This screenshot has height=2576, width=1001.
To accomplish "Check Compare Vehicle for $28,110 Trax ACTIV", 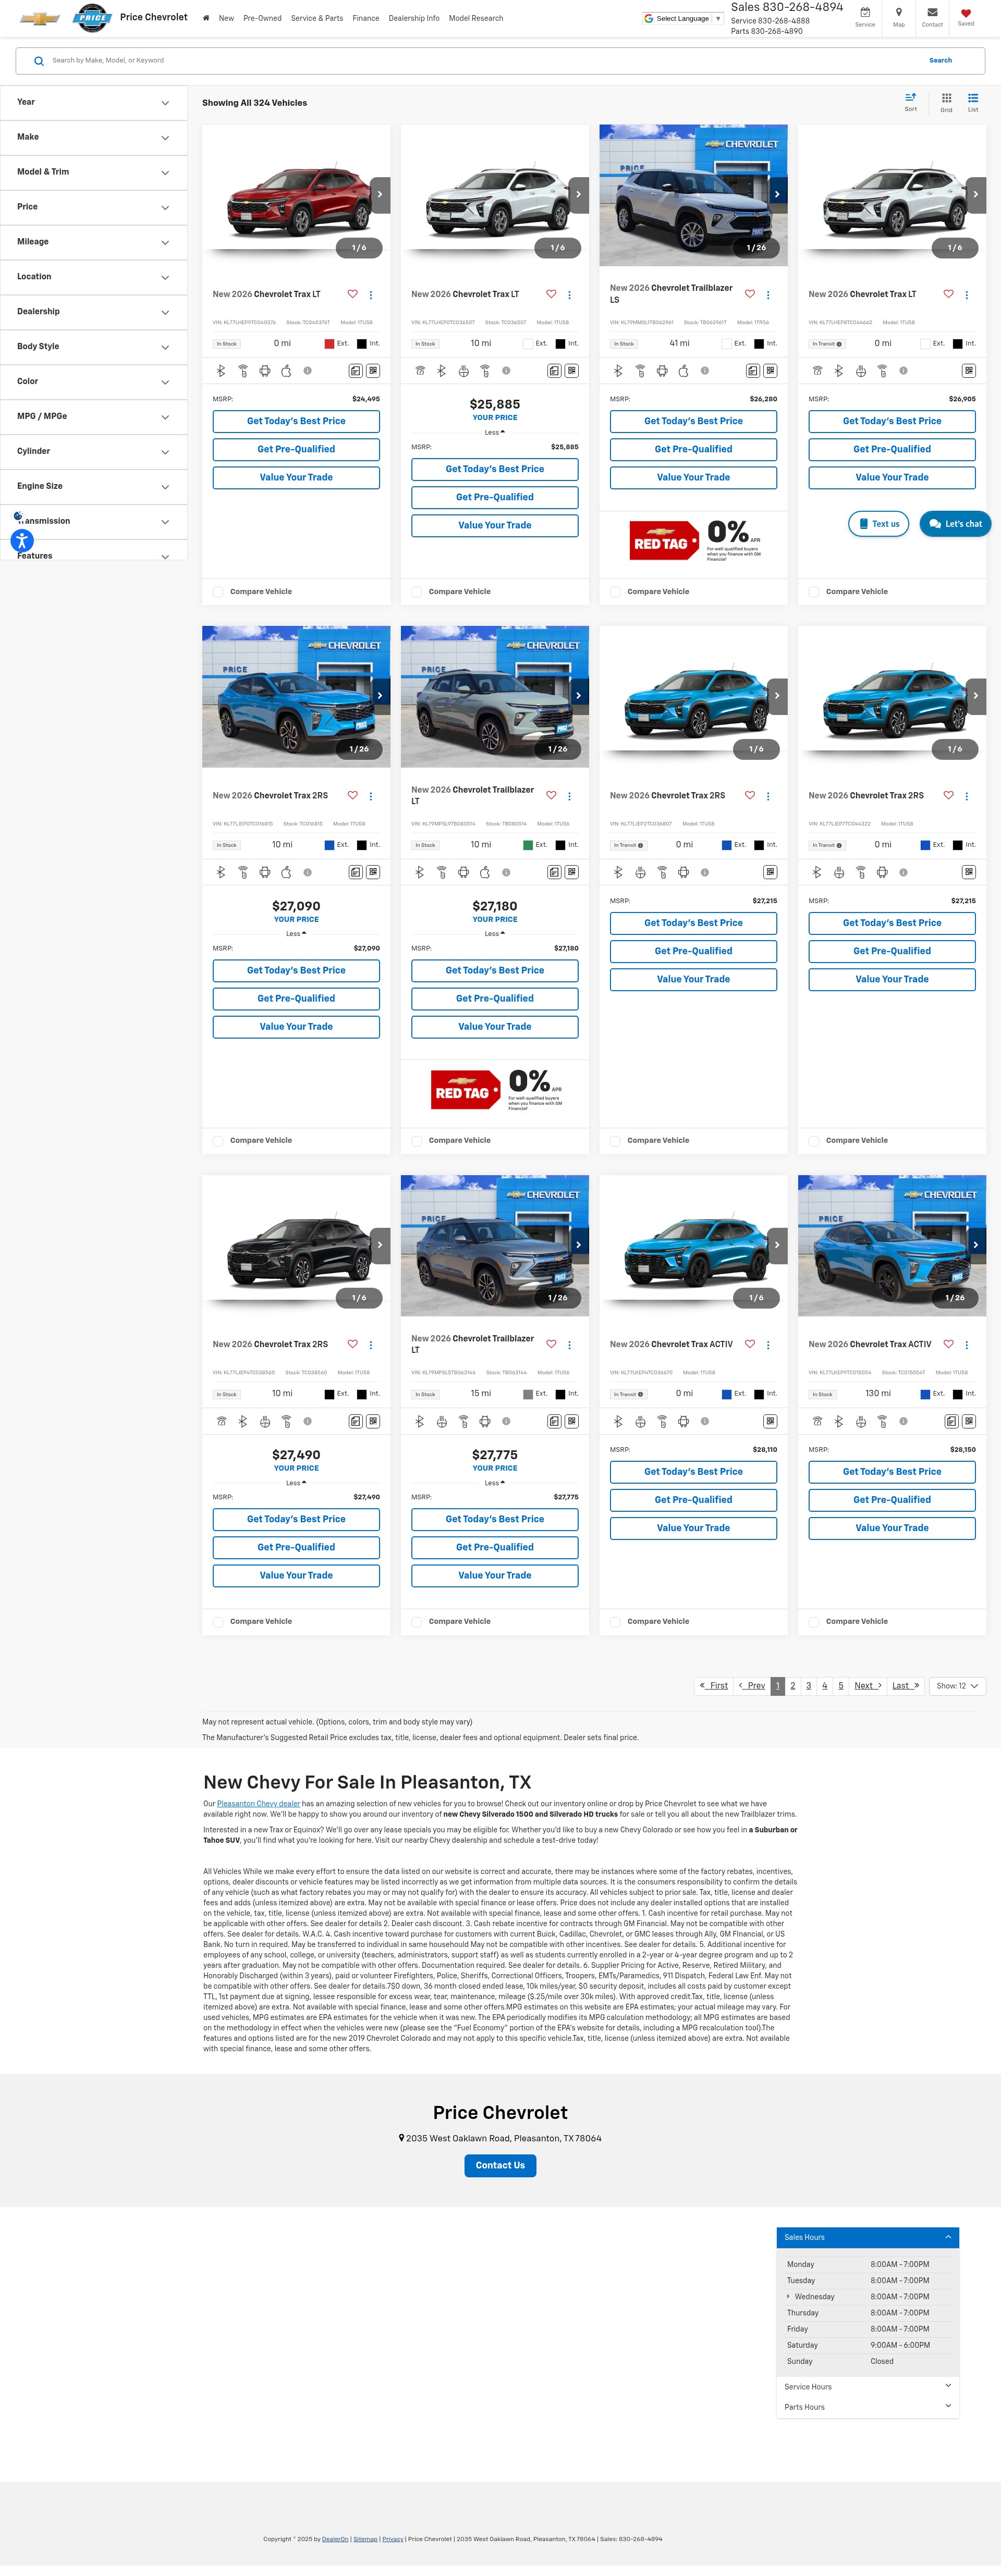I will pyautogui.click(x=615, y=1622).
